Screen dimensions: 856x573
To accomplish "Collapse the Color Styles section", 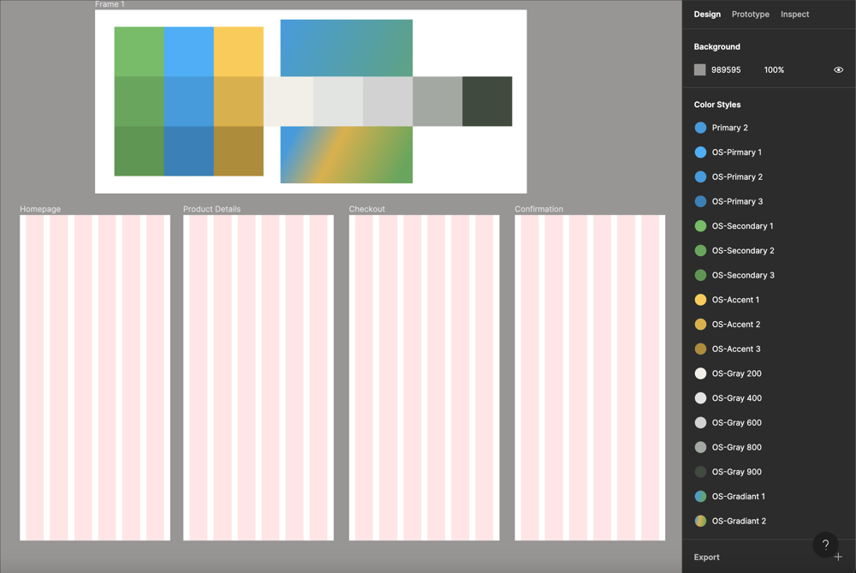I will click(x=717, y=104).
